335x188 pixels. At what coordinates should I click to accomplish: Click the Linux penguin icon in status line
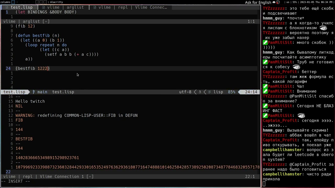coord(200,92)
